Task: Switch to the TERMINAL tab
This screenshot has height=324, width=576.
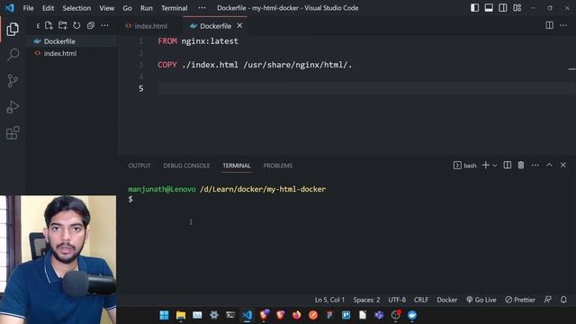Action: [x=237, y=166]
